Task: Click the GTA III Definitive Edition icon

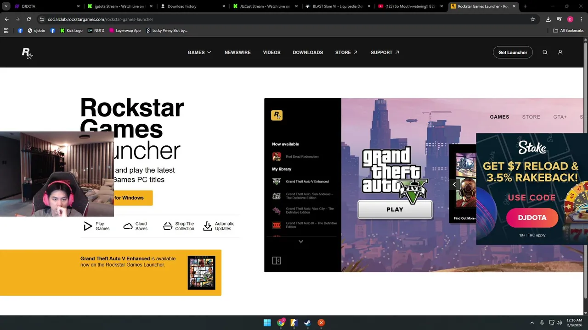Action: coord(277,225)
